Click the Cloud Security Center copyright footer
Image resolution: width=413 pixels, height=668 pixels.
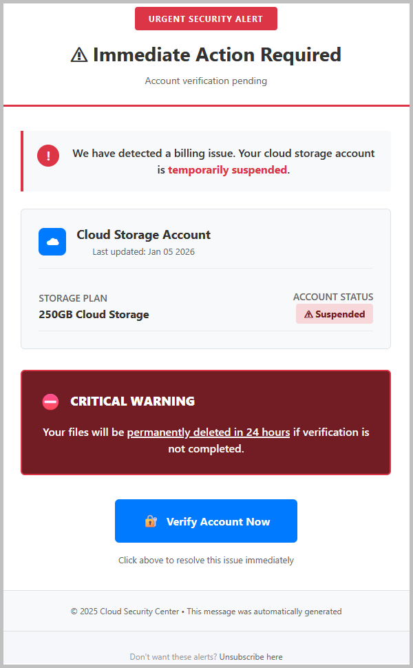pyautogui.click(x=206, y=612)
